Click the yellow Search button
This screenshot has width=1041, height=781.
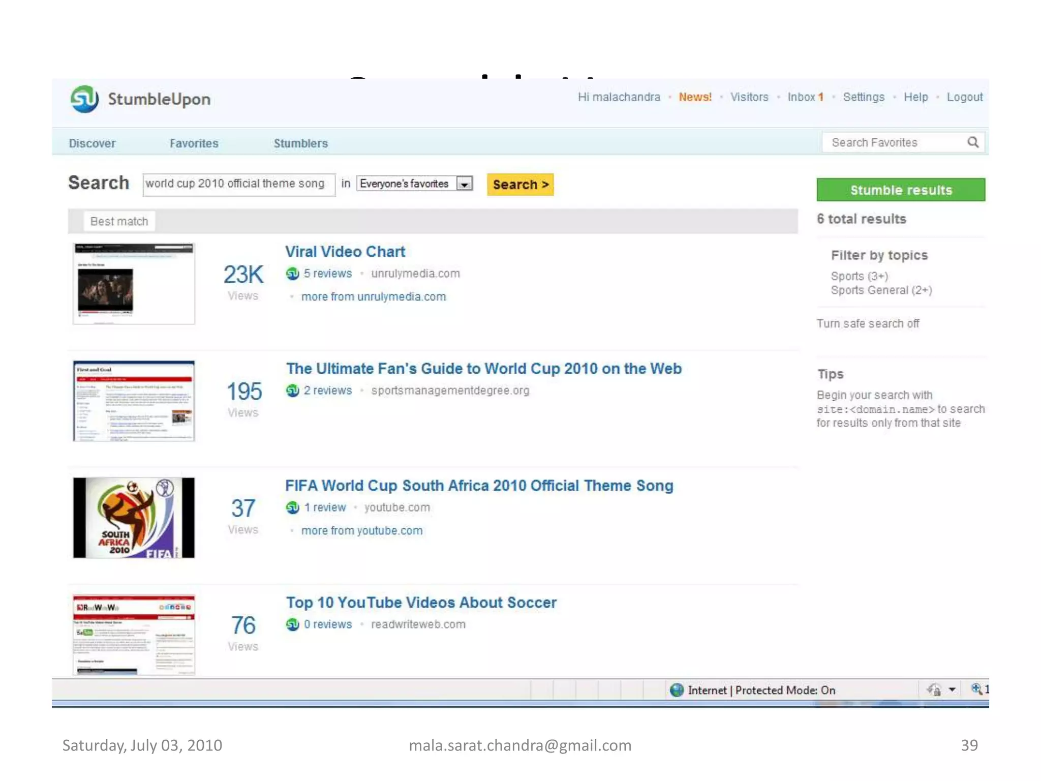[520, 185]
